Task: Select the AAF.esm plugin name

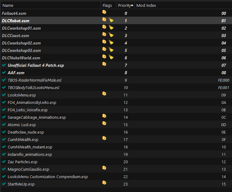Action: [x=16, y=73]
